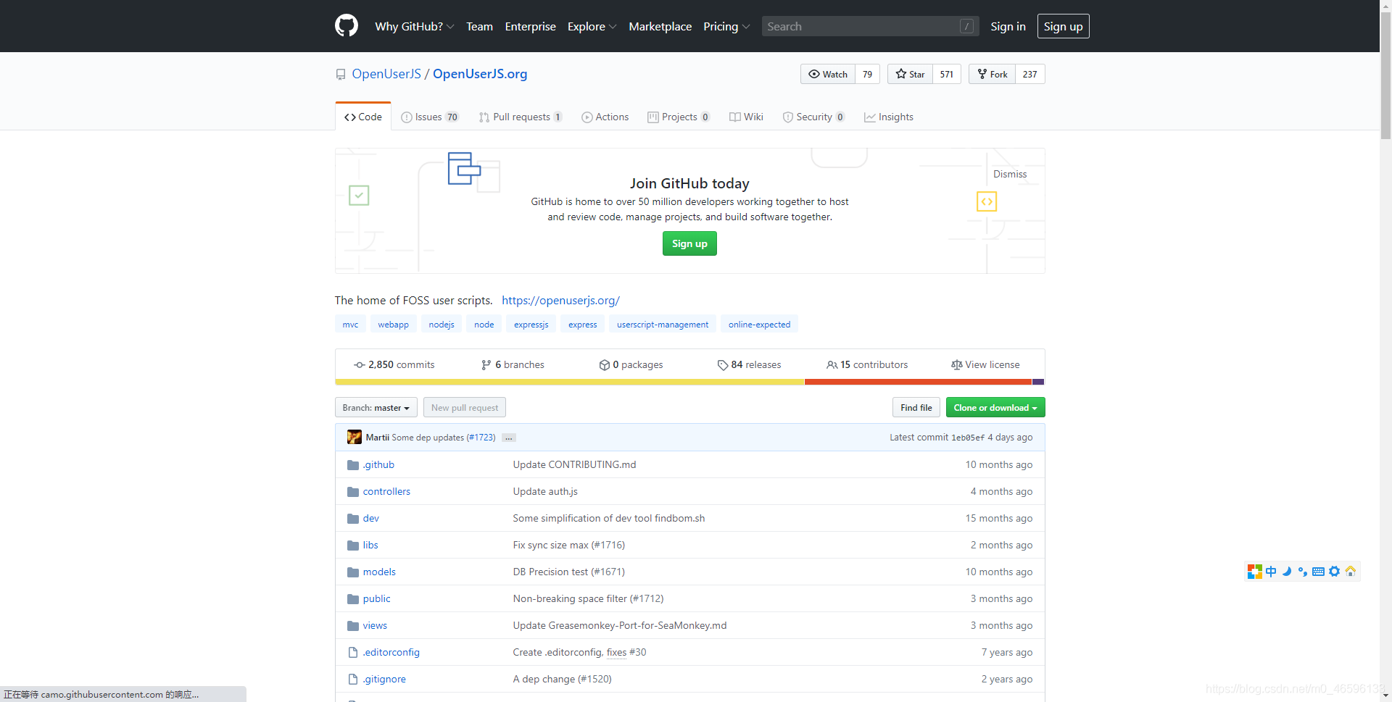Click the IME settings gear icon

(1335, 572)
